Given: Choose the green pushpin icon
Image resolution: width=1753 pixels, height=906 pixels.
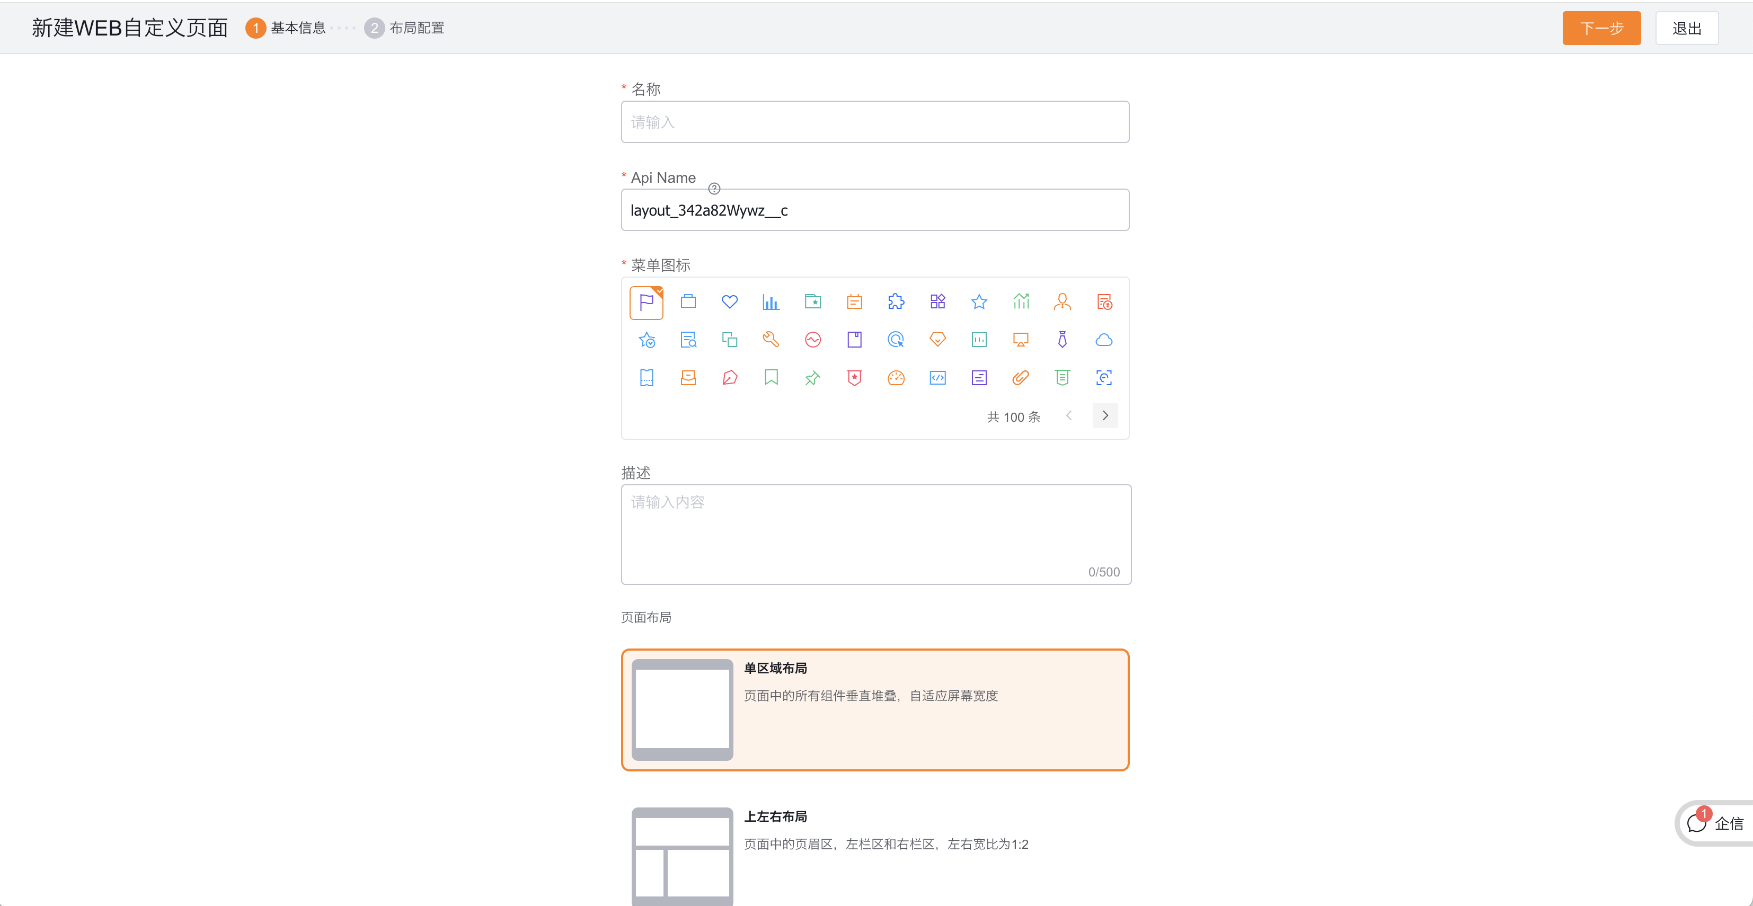Looking at the screenshot, I should [812, 378].
